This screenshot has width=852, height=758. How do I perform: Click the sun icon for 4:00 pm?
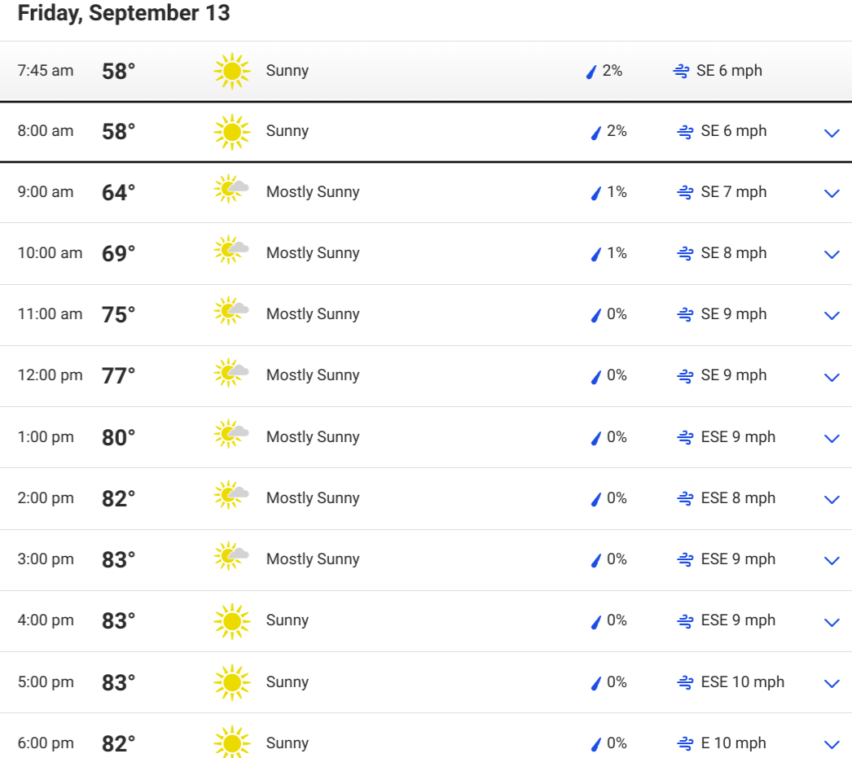[232, 620]
